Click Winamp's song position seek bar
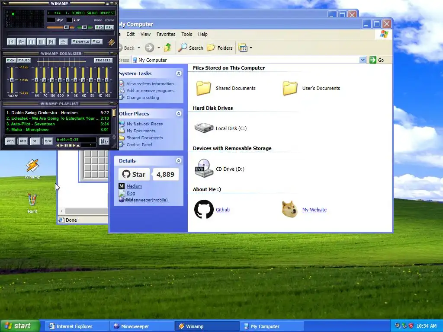This screenshot has height=332, width=443. [61, 34]
